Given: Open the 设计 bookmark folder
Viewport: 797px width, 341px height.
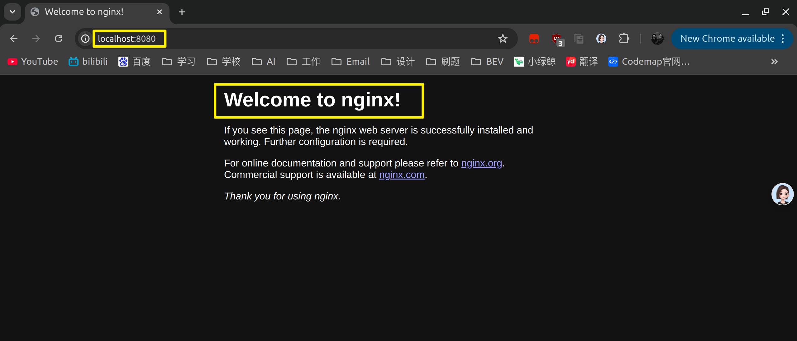Looking at the screenshot, I should click(398, 62).
